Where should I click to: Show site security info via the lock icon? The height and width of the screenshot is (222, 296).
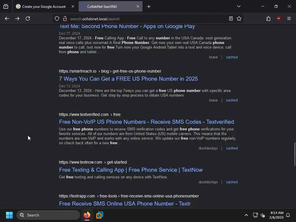(x=65, y=18)
